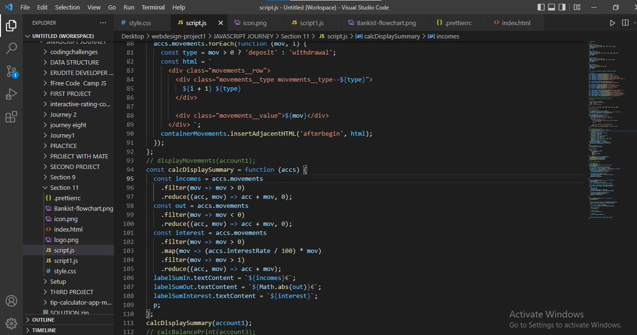Close the script.js tab
This screenshot has height=335, width=637.
point(221,23)
